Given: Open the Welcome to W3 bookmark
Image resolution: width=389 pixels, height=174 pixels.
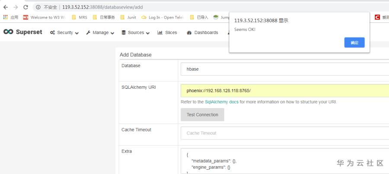Looking at the screenshot, I should click(44, 17).
